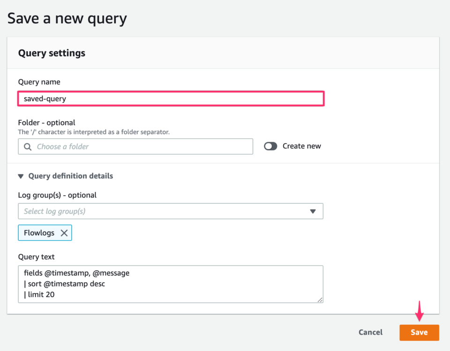This screenshot has width=450, height=351.
Task: Save the new query
Action: tap(419, 332)
